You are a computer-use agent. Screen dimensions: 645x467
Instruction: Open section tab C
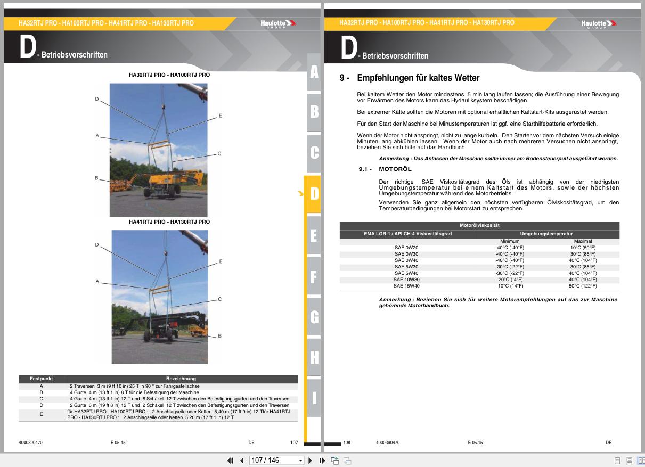[x=314, y=153]
